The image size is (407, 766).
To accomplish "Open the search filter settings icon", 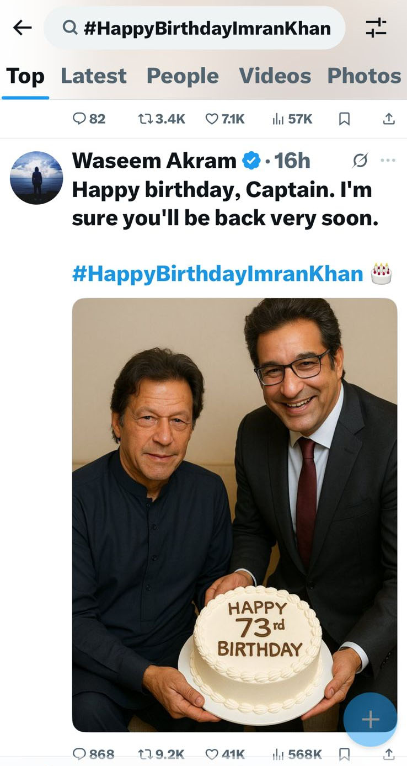I will (376, 28).
